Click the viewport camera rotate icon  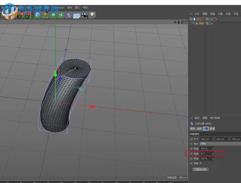tap(182, 22)
